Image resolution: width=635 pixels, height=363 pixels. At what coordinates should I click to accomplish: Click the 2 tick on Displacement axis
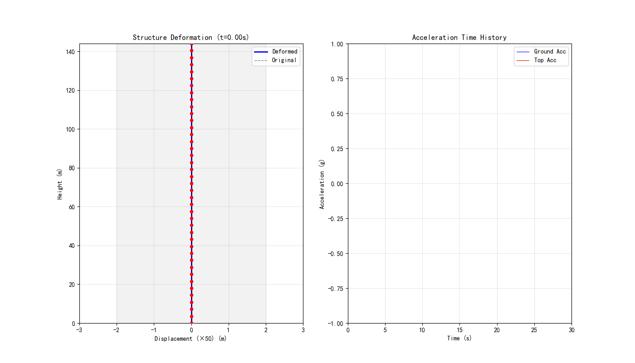coord(266,330)
